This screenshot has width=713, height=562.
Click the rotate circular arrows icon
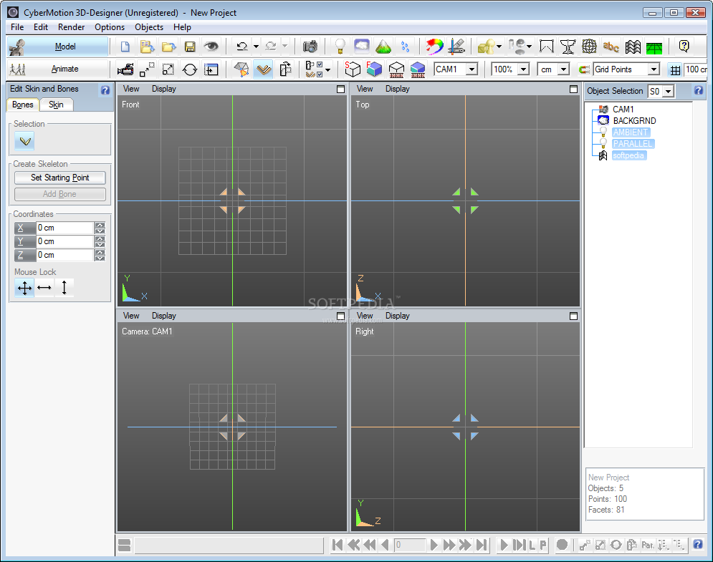point(190,69)
